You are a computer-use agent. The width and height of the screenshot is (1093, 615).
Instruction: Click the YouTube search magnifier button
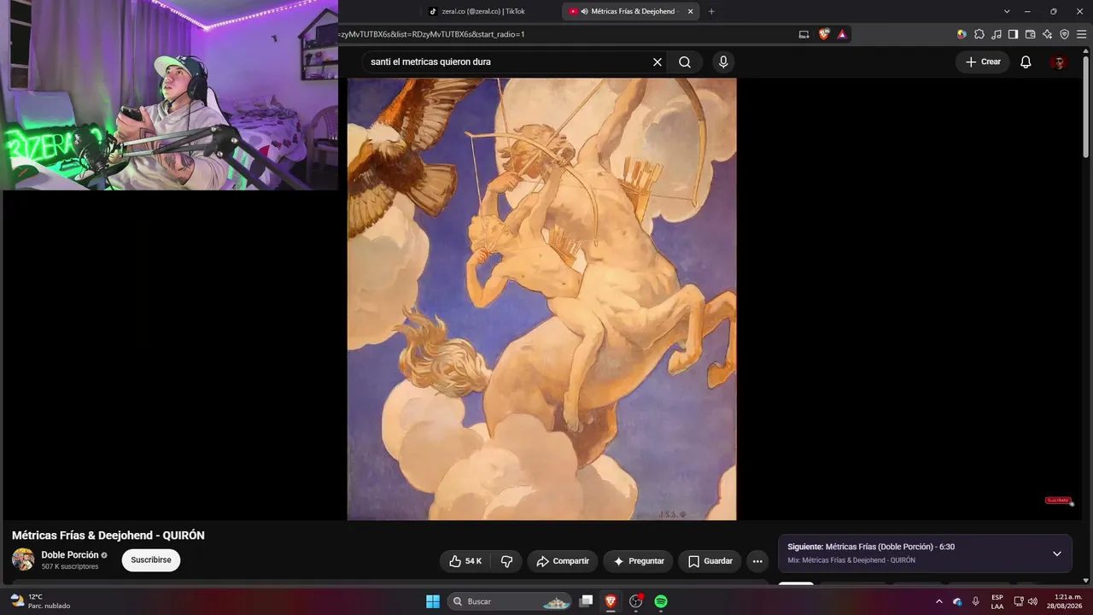(685, 61)
